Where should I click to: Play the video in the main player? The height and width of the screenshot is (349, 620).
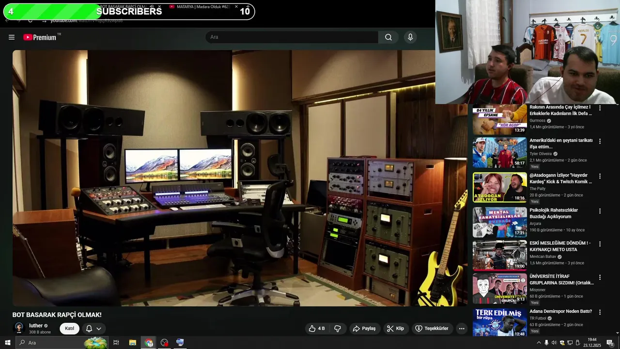[240, 178]
